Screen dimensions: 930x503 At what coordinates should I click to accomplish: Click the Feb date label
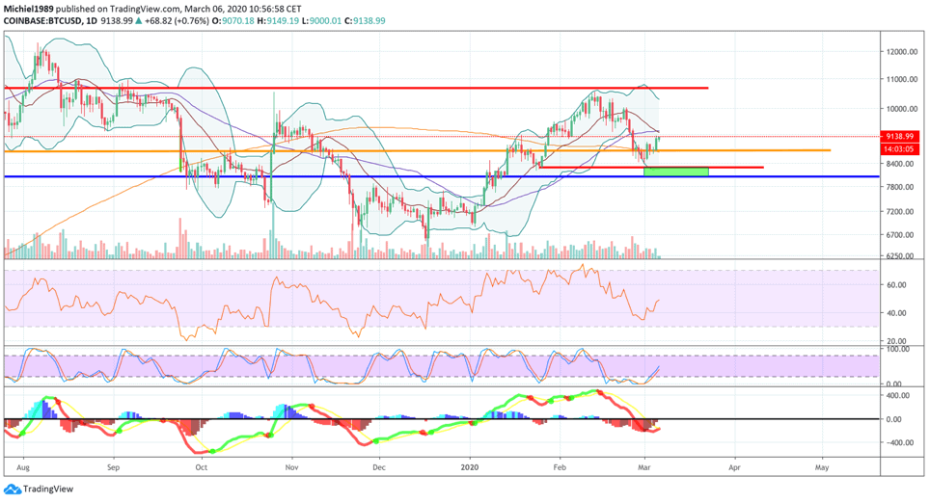(560, 467)
